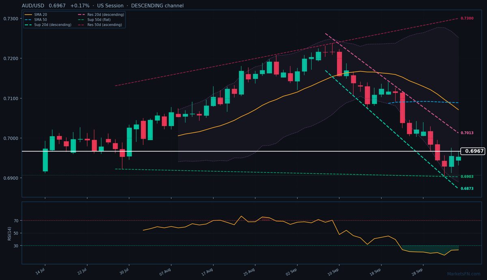Screen dimensions: 487x280
Task: Click the 0.6873 support level label
Action: [467, 189]
